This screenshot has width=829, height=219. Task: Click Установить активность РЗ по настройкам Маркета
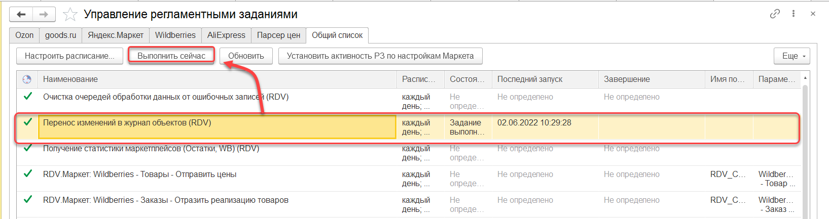coord(380,56)
